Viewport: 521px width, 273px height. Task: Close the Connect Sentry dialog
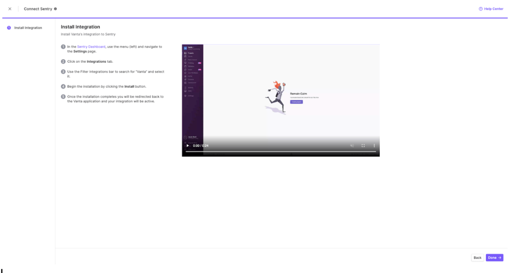(10, 9)
